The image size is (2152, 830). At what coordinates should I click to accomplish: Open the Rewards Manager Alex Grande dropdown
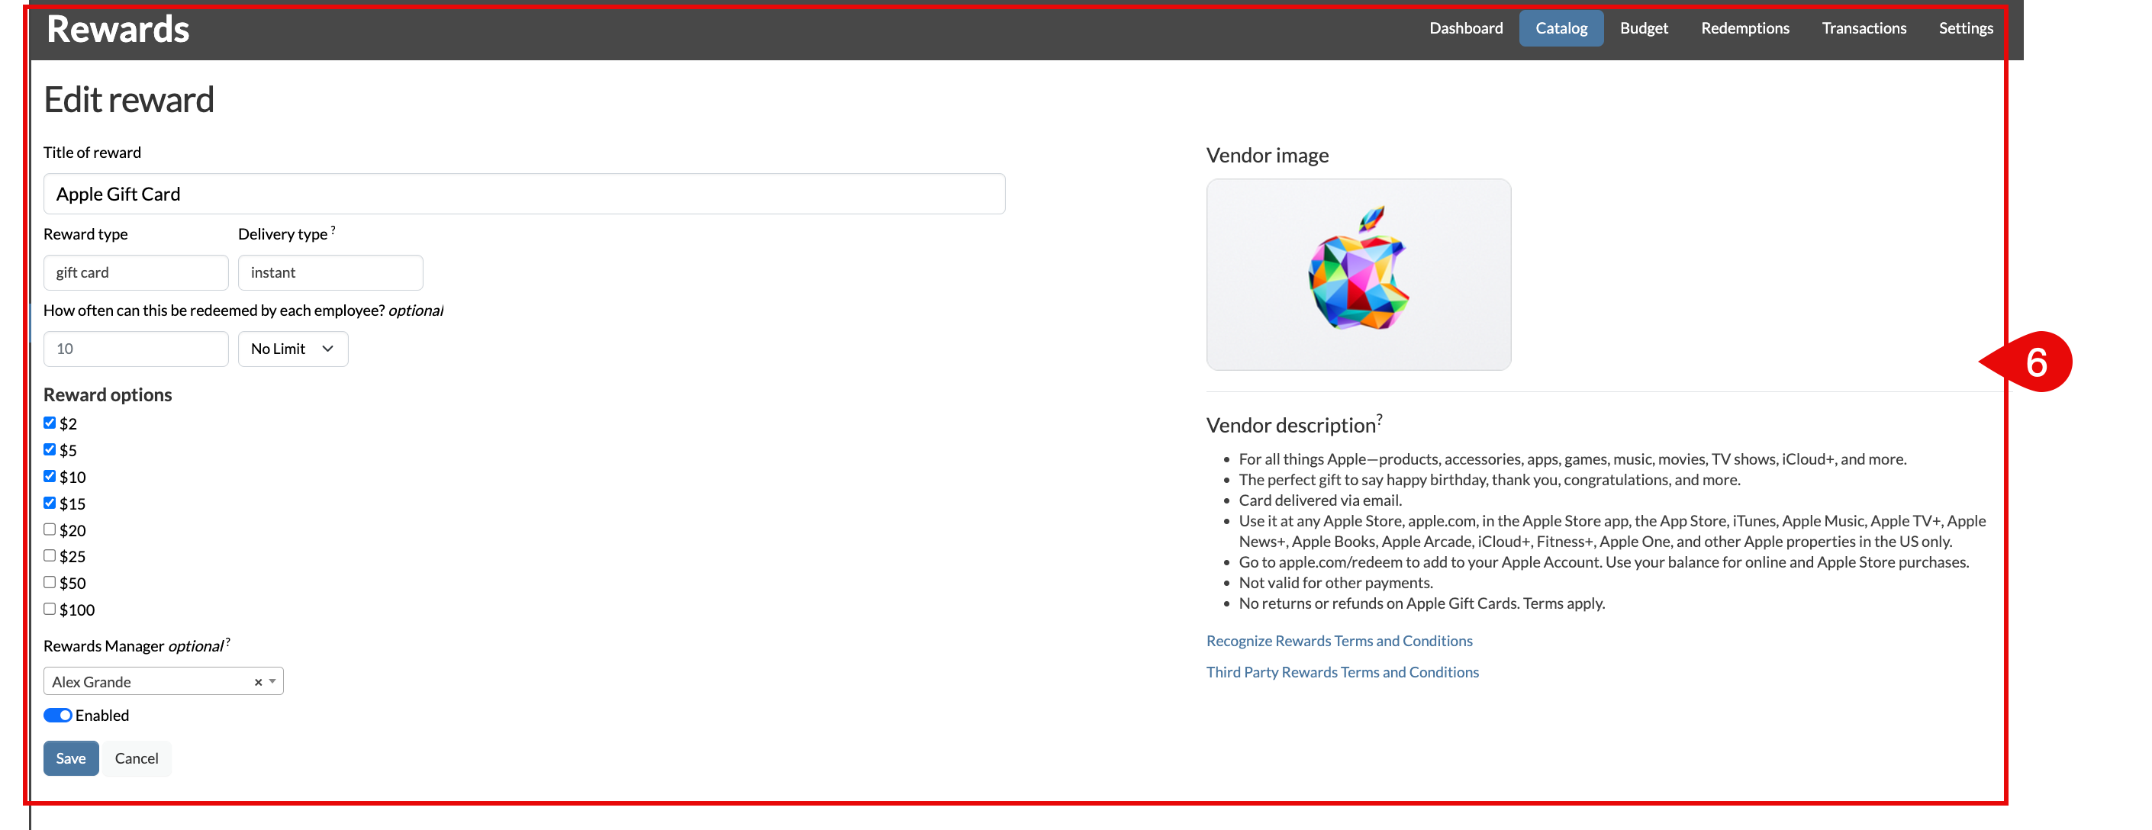tap(163, 681)
